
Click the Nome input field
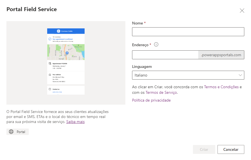(x=188, y=32)
